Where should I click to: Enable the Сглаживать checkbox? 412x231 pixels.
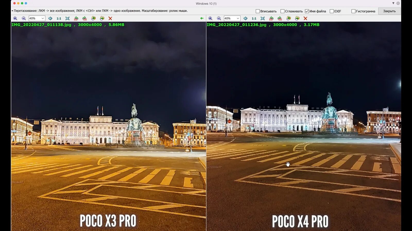[282, 11]
